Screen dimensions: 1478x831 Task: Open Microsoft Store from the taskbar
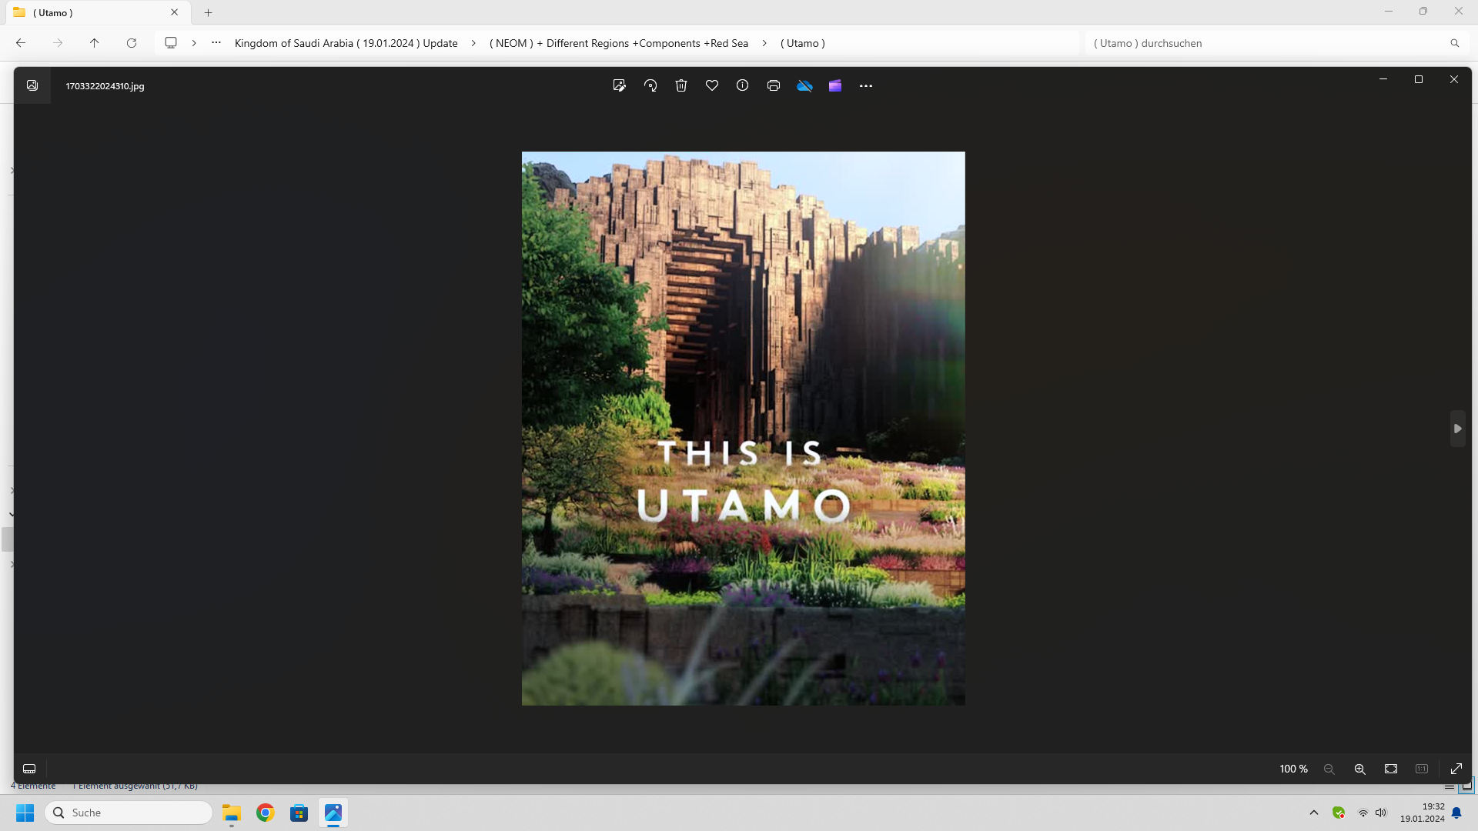click(x=299, y=813)
